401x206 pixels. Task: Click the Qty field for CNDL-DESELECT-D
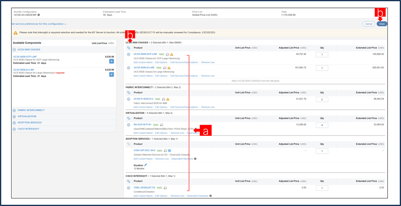322,188
